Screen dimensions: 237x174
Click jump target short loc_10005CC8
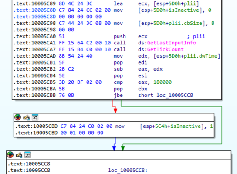pyautogui.click(x=166, y=95)
